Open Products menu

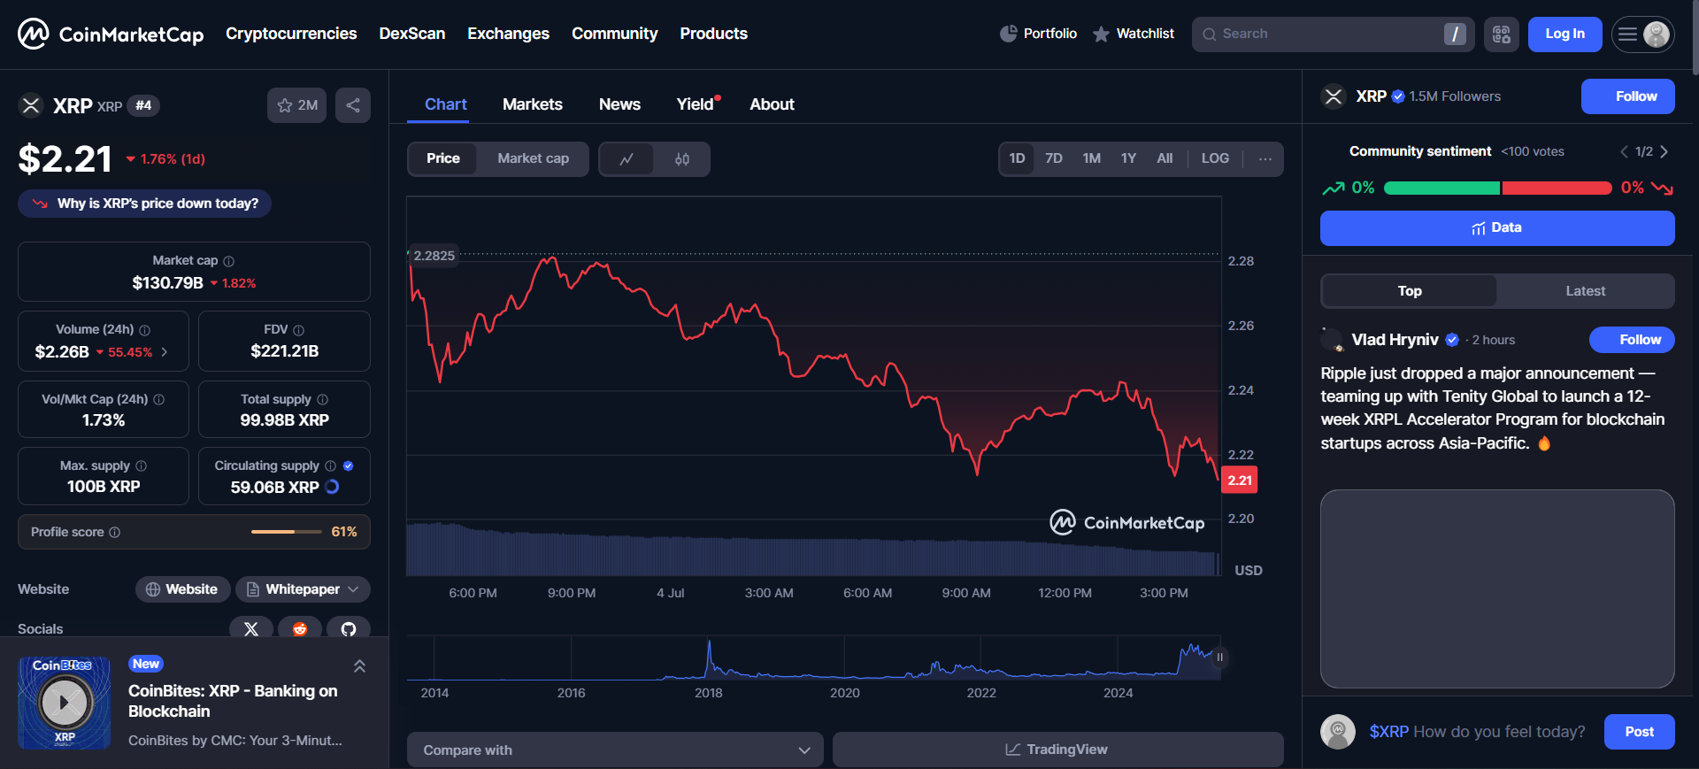(x=713, y=34)
